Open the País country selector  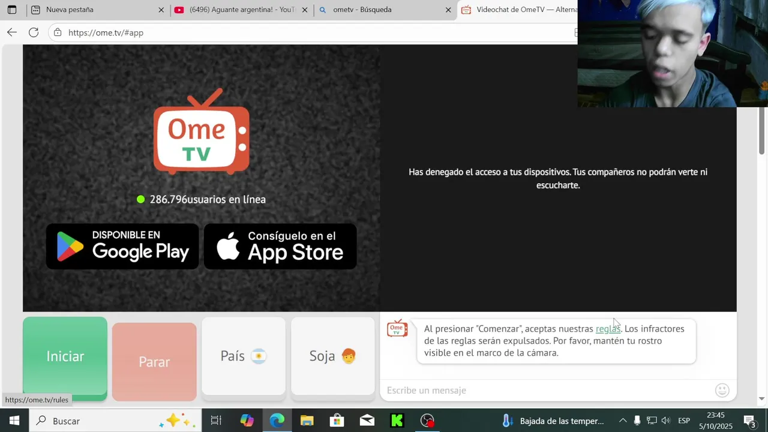(244, 356)
